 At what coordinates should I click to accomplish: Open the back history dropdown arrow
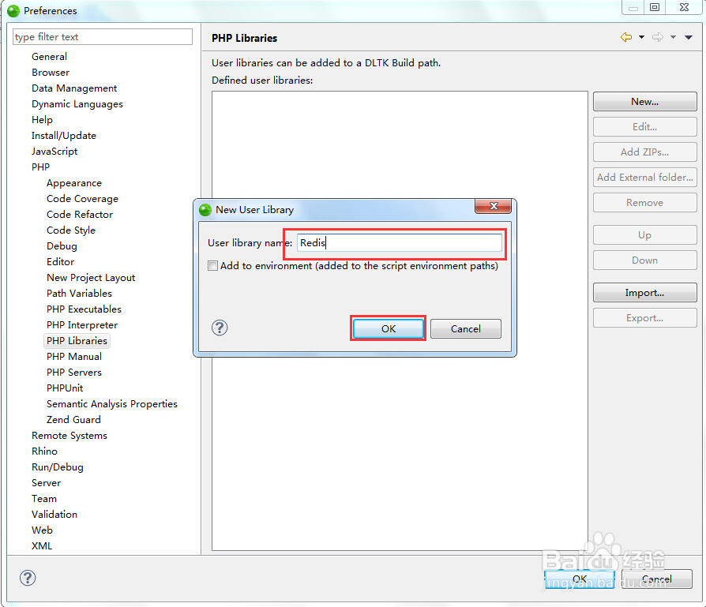(641, 37)
